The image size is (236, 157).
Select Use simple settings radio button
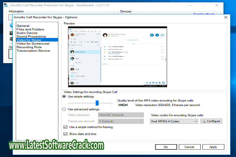point(64,96)
